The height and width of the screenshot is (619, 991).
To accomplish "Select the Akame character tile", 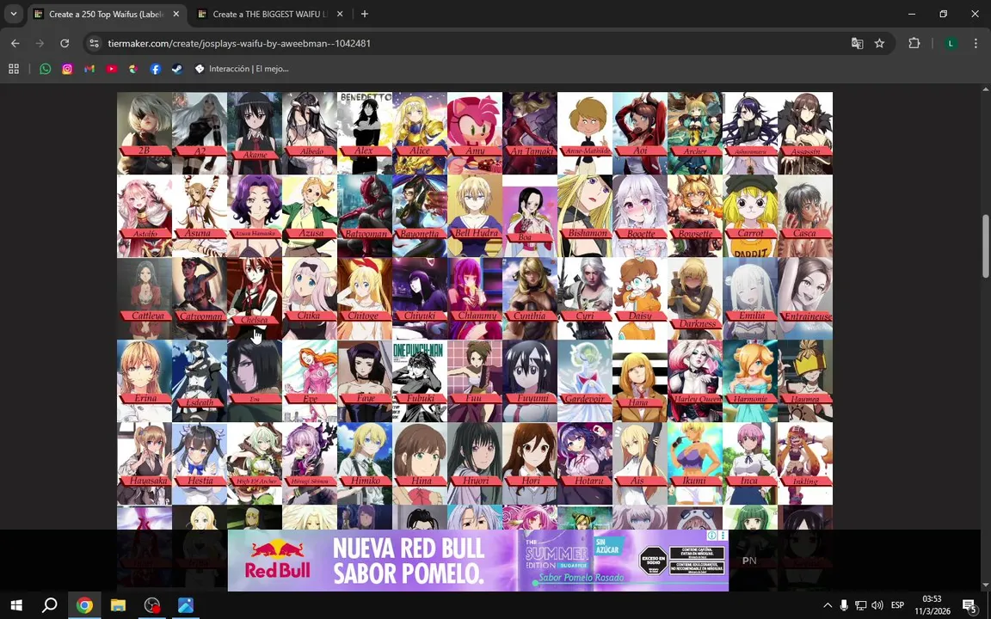I will pos(255,133).
